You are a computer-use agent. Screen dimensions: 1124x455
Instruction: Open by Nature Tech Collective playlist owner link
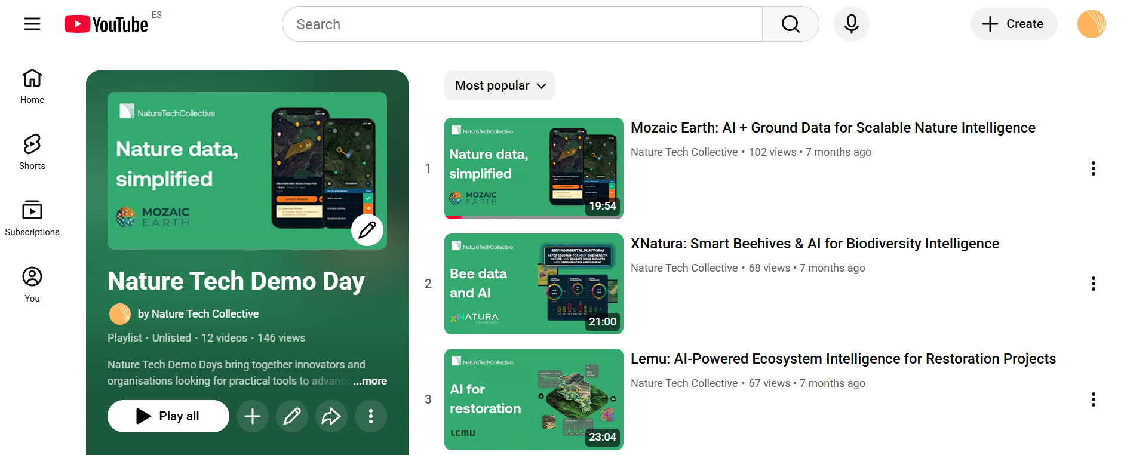198,314
